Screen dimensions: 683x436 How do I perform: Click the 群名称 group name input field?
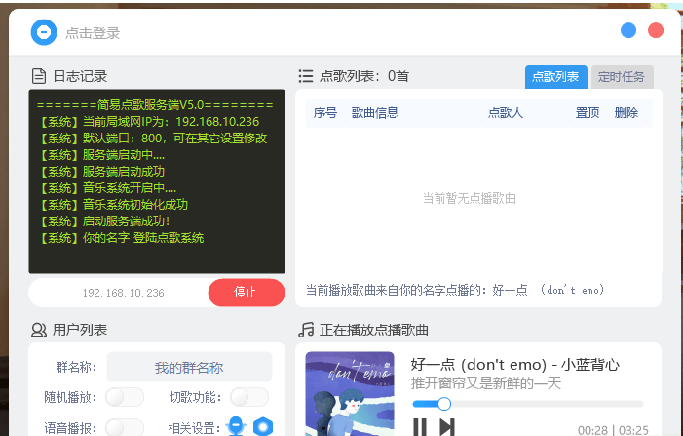click(189, 368)
